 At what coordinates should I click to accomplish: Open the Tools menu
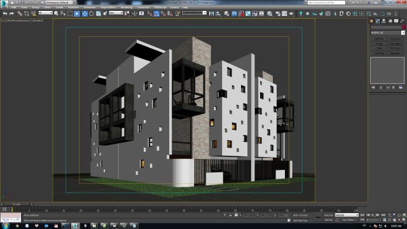(x=24, y=8)
